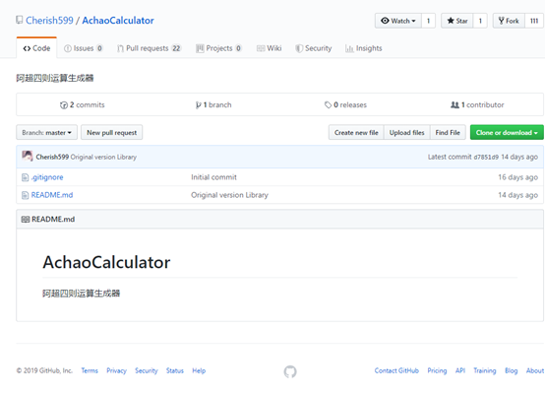Open the README.md file in the list
Image resolution: width=545 pixels, height=395 pixels.
[52, 195]
